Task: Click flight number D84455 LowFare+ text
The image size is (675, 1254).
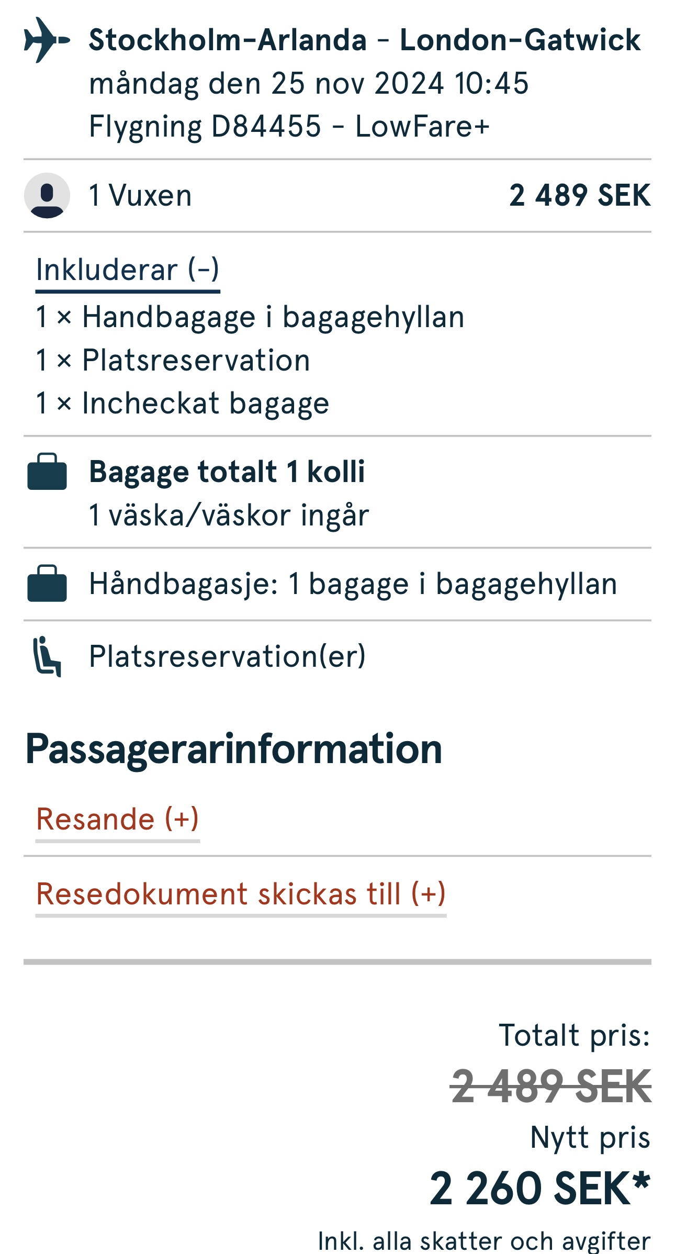Action: pyautogui.click(x=289, y=126)
